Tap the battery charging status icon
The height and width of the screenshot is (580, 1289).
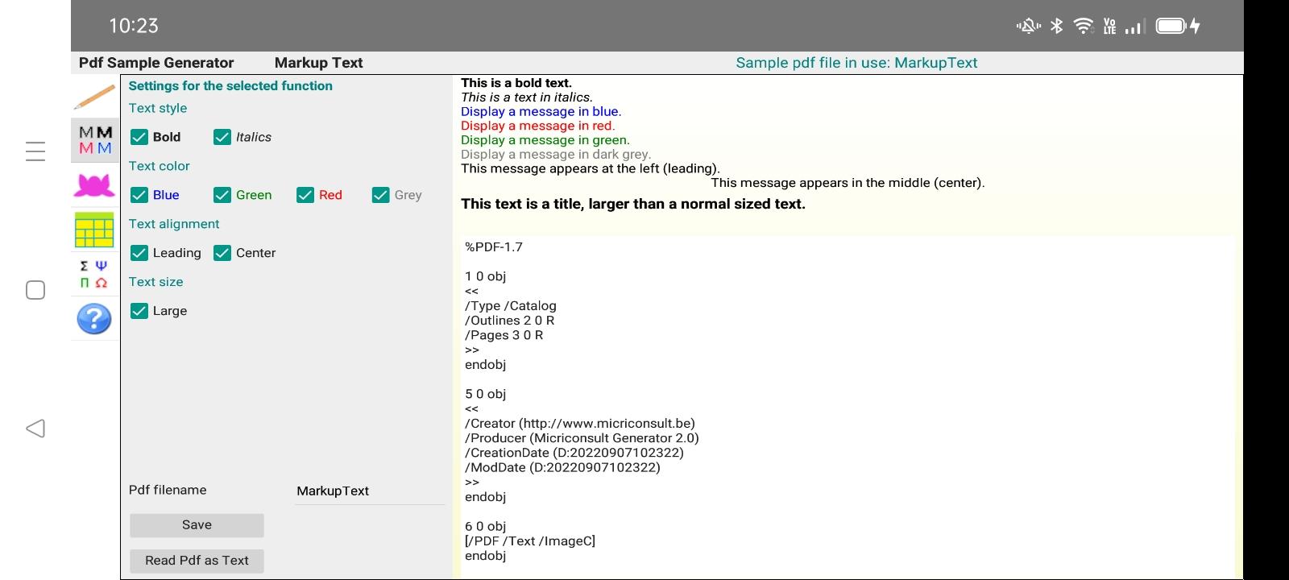pos(1178,26)
